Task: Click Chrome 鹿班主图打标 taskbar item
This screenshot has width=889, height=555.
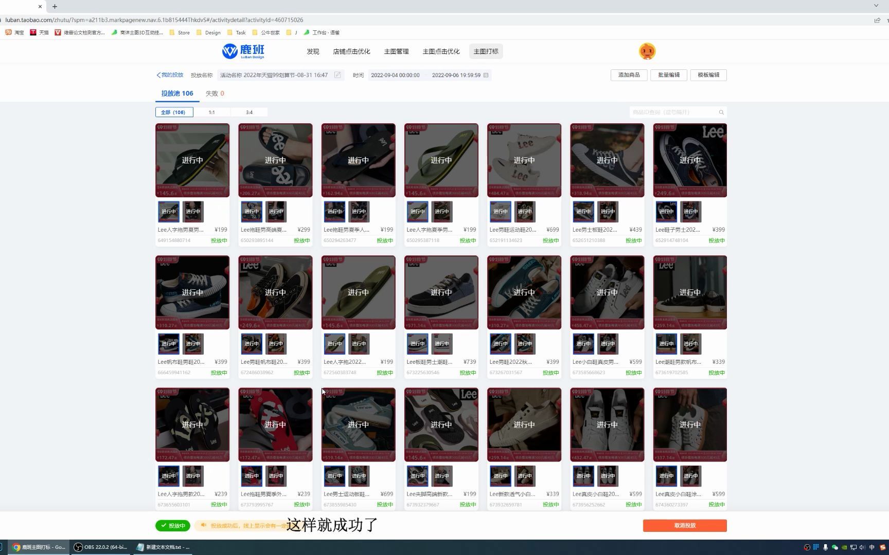Action: point(39,547)
